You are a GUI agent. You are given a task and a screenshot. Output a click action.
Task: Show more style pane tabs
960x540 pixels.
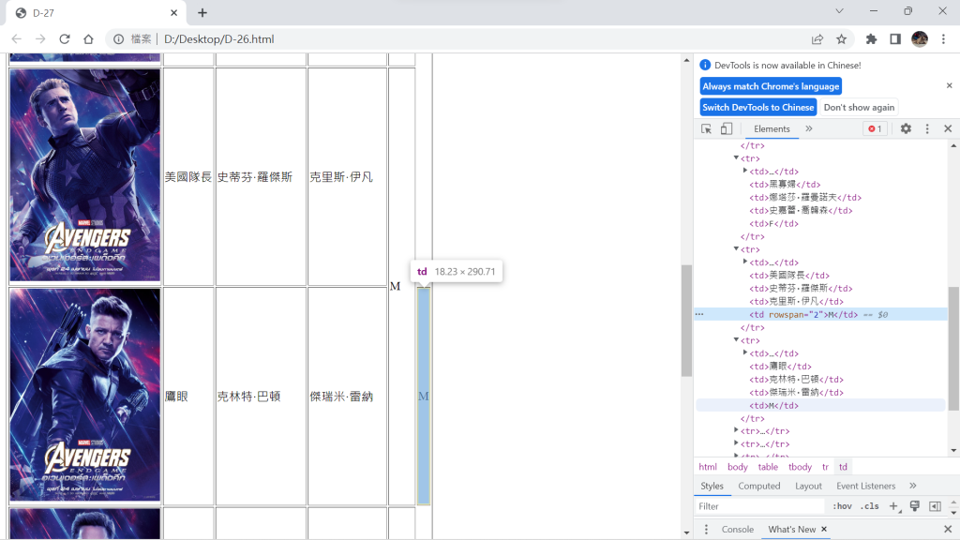pyautogui.click(x=913, y=486)
